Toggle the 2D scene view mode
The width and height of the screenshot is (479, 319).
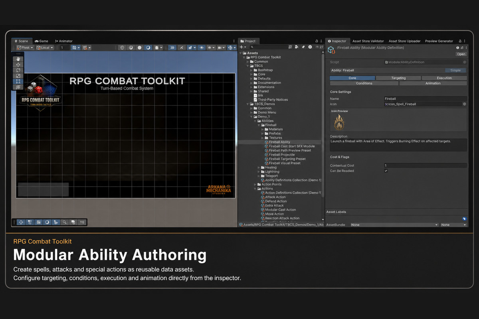click(x=172, y=47)
